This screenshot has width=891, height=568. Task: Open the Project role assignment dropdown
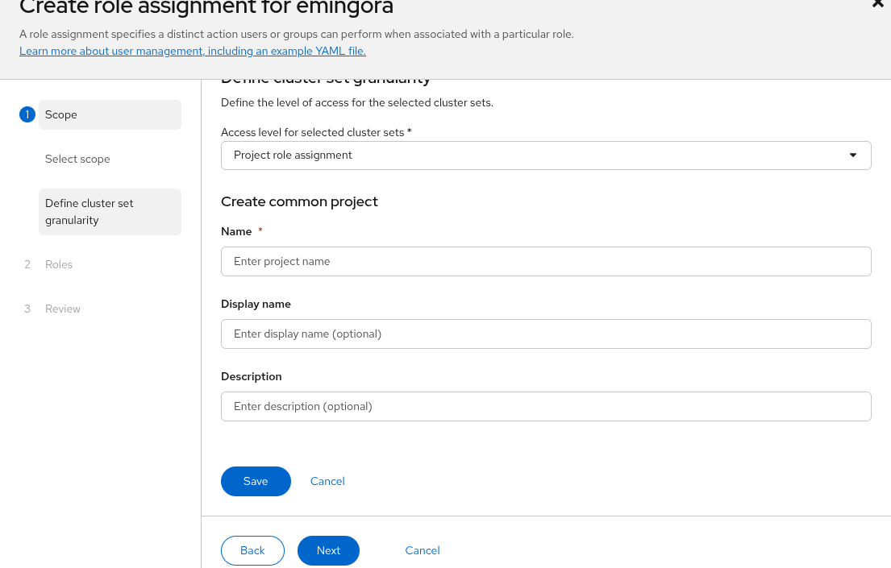click(545, 155)
